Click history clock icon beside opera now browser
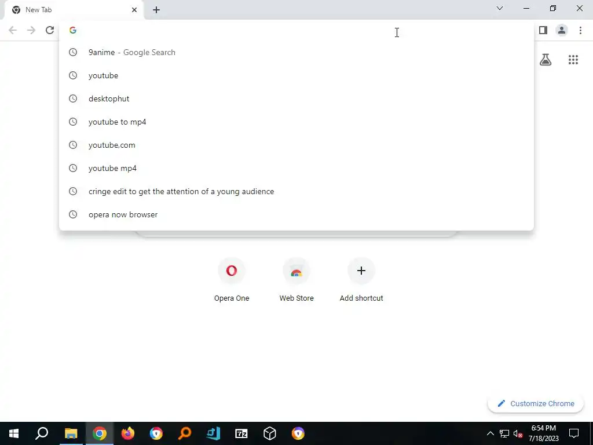The height and width of the screenshot is (445, 593). pos(73,214)
